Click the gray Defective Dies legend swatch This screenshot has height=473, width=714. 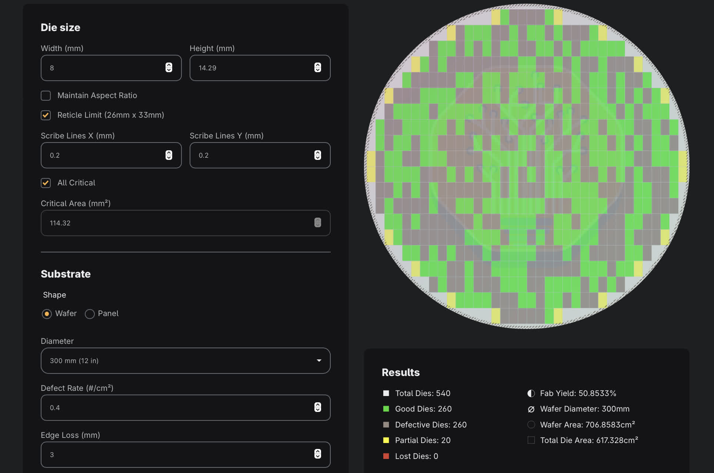386,425
